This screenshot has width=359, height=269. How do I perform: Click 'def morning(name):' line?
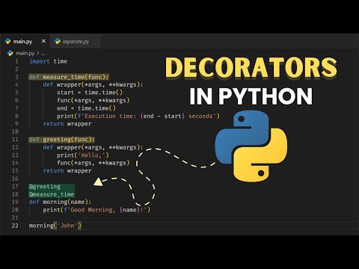point(60,202)
